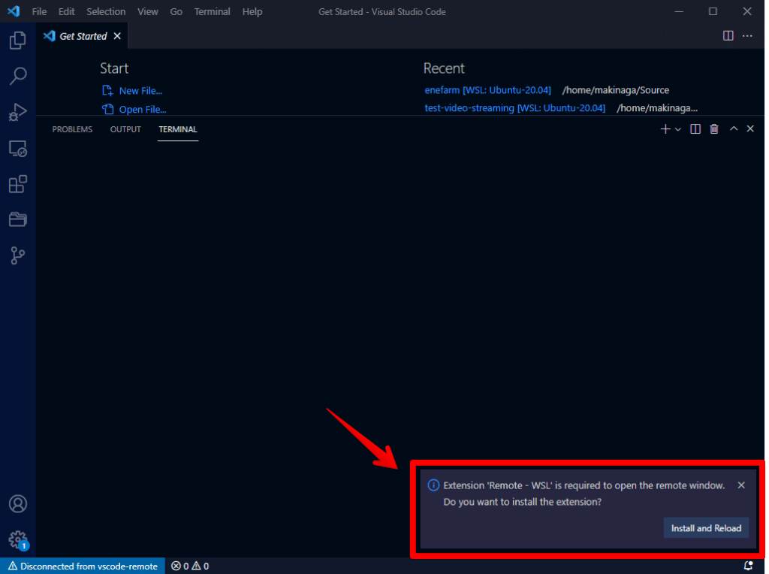
Task: Open the Explorer view
Action: [17, 40]
